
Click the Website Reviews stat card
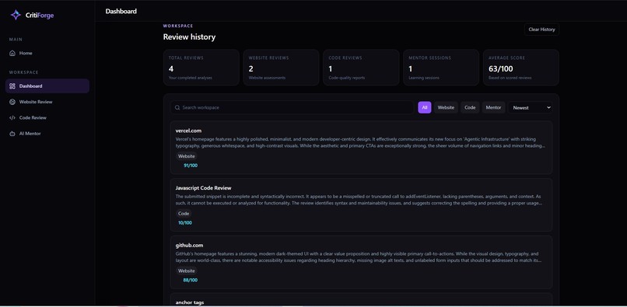click(x=281, y=68)
